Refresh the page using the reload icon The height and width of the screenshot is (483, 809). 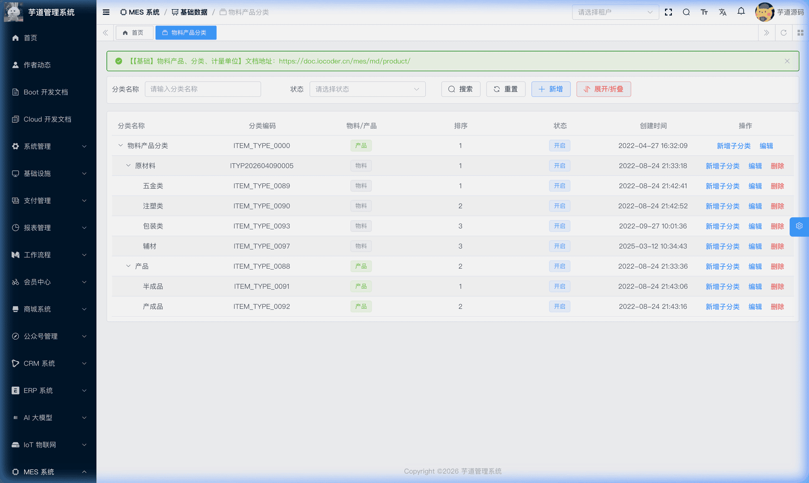784,33
